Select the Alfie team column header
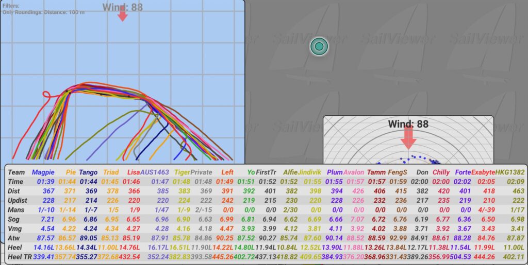 point(290,172)
